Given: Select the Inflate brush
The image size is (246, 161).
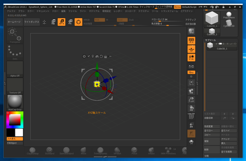Looking at the screenshot, I should click(x=151, y=151).
